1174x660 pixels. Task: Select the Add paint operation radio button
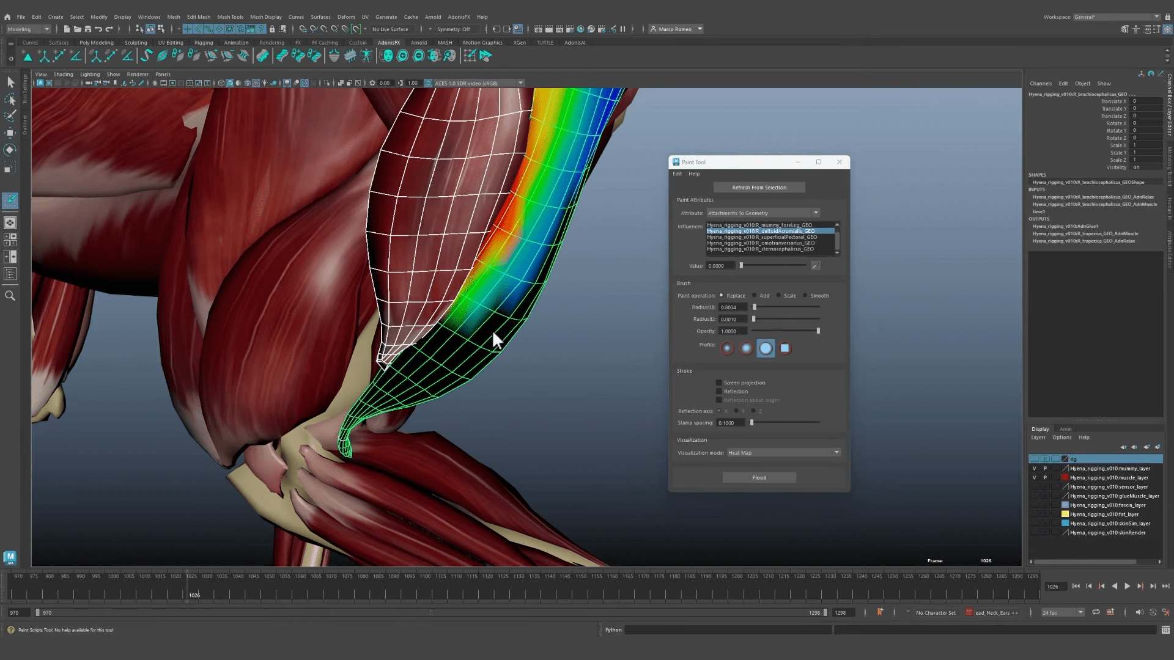click(x=755, y=295)
